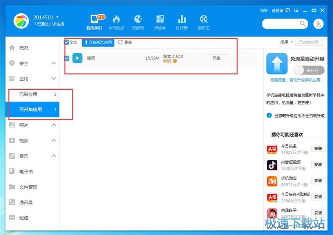This screenshot has height=235, width=333.
Task: Go to 找软件 tab
Action: (160, 22)
